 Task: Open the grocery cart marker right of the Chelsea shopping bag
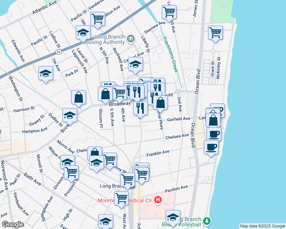(x=110, y=161)
